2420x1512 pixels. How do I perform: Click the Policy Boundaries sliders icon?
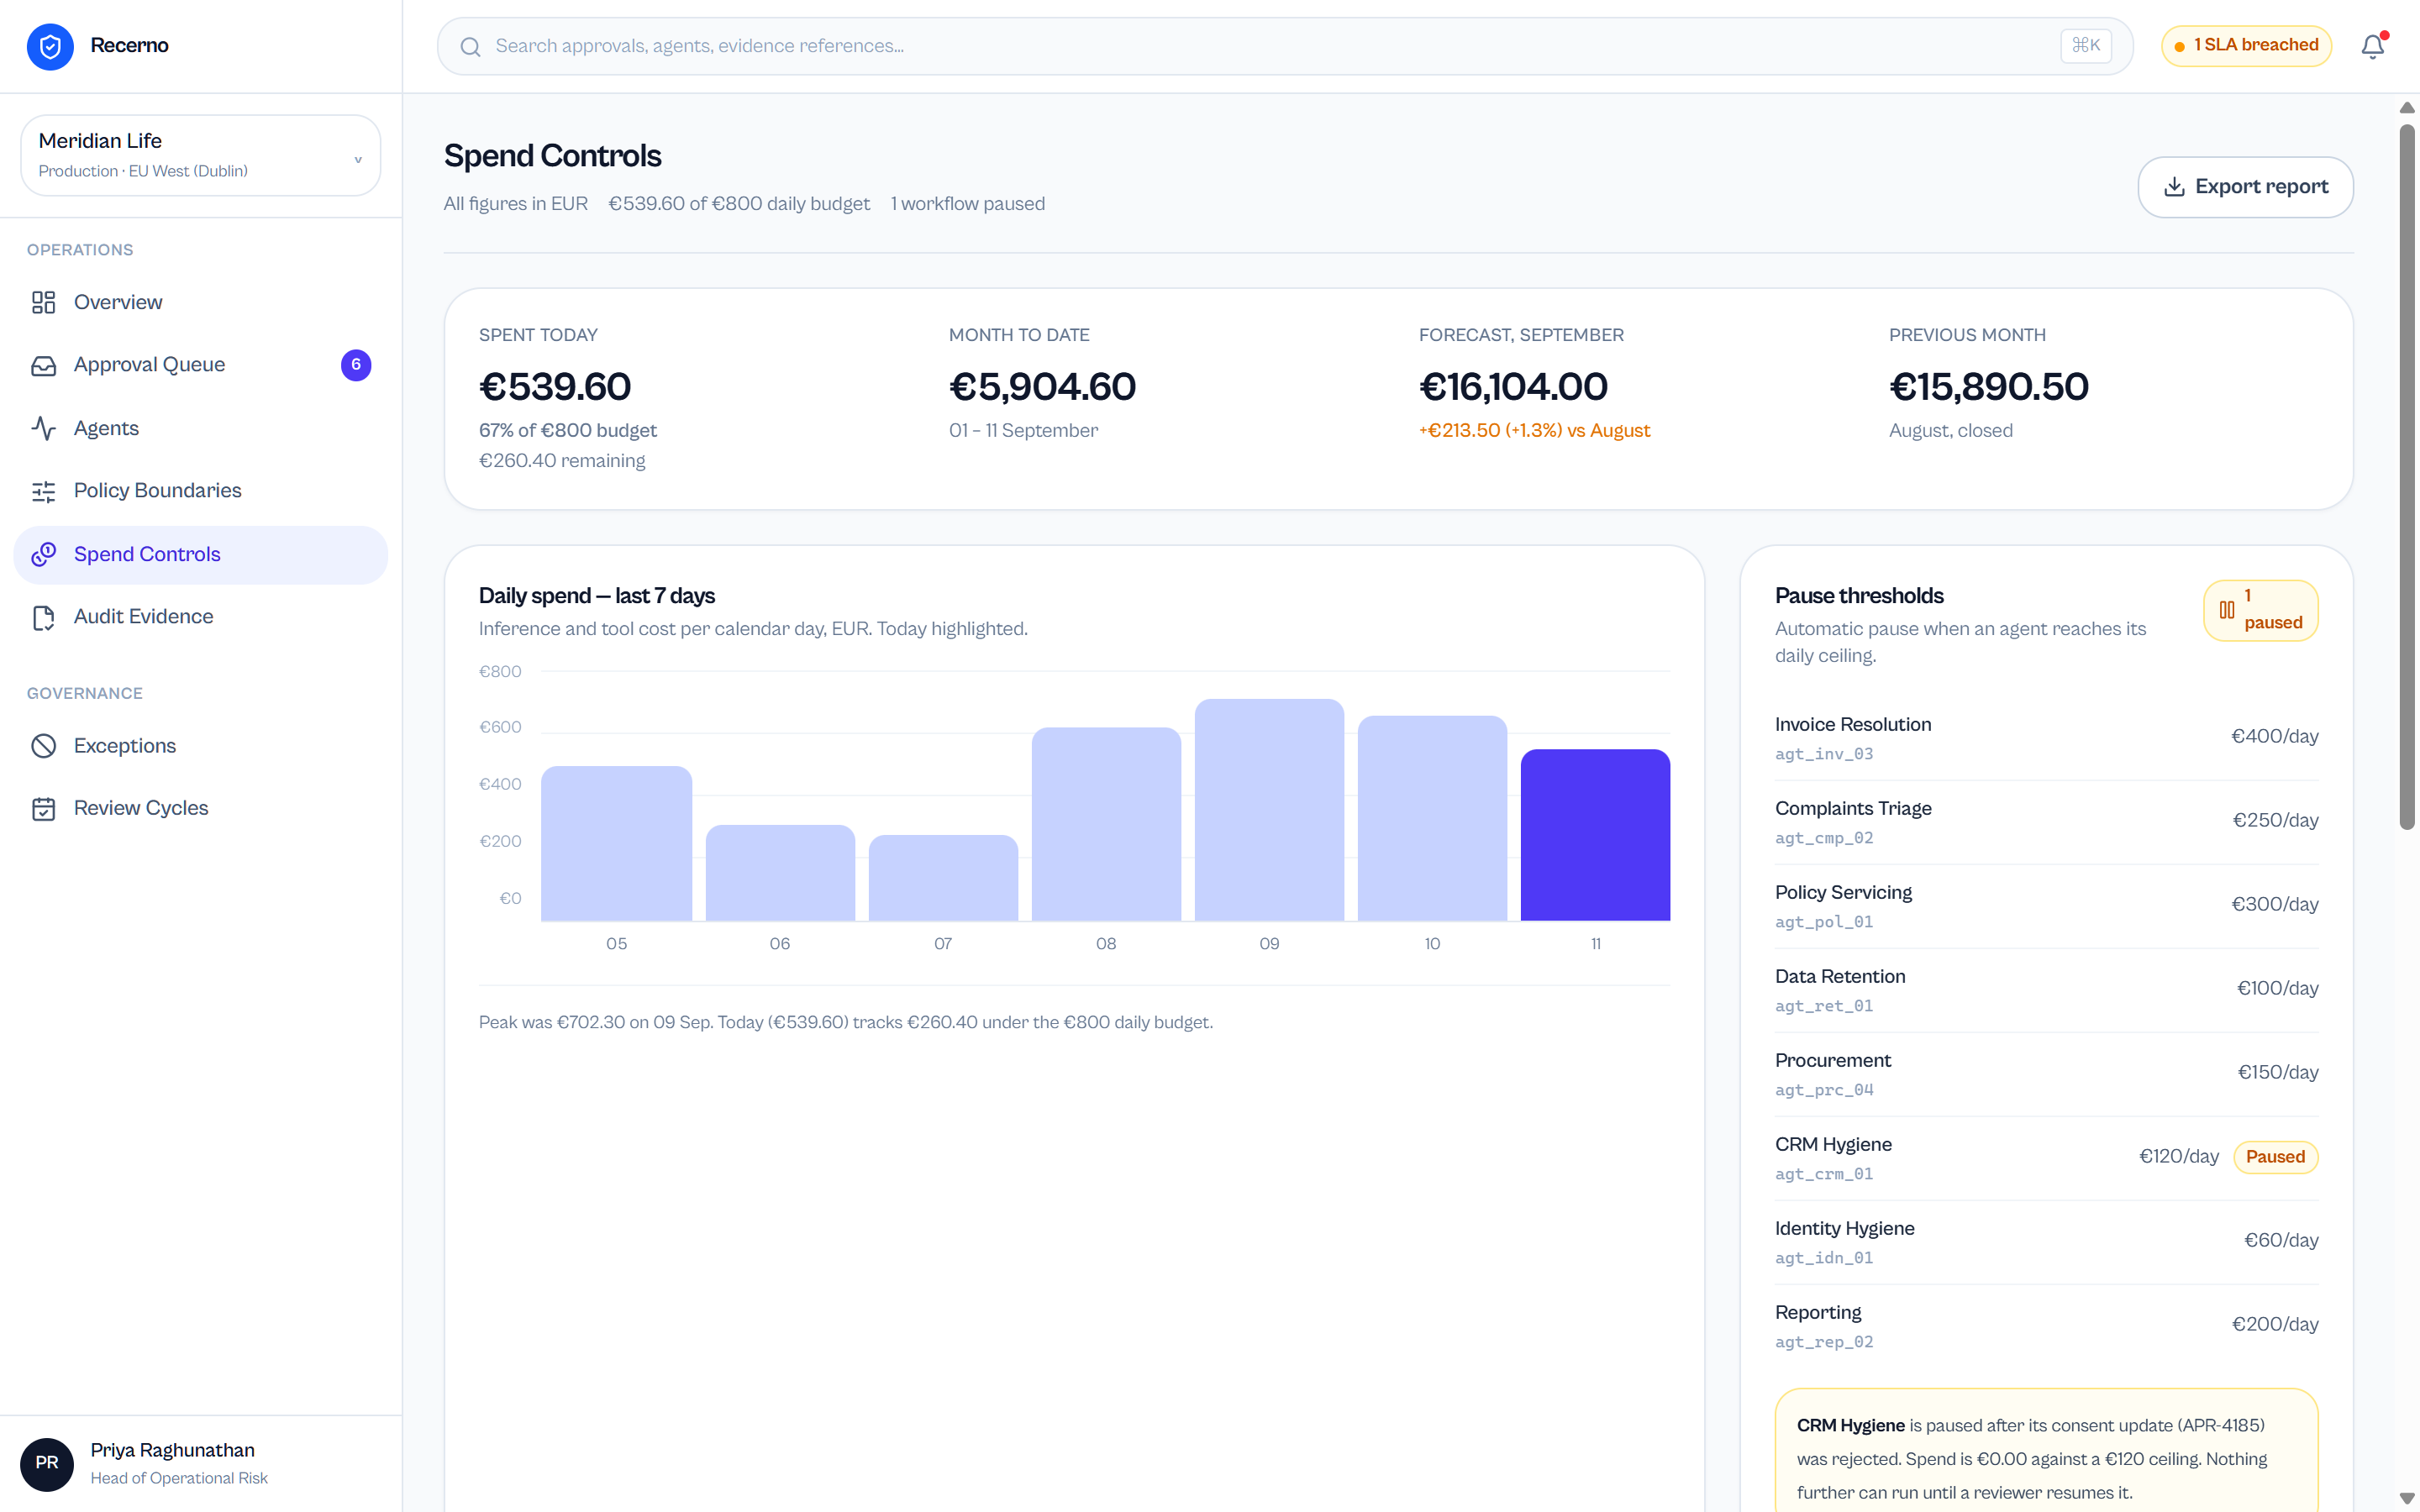(43, 491)
